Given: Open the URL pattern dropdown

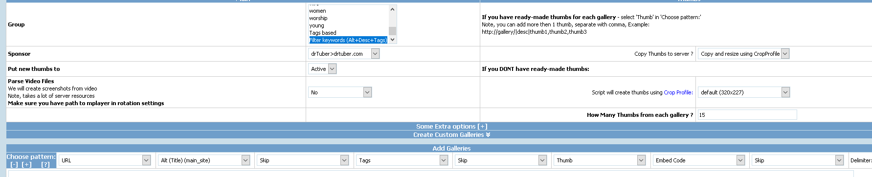Looking at the screenshot, I should [x=105, y=160].
